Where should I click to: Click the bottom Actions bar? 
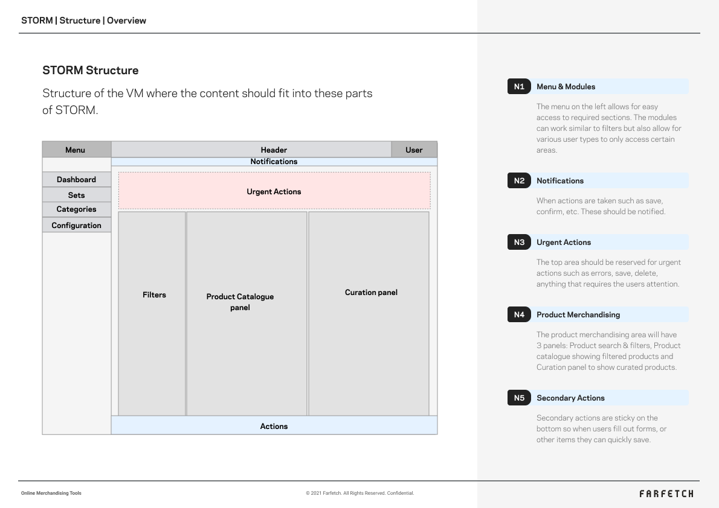pyautogui.click(x=274, y=426)
